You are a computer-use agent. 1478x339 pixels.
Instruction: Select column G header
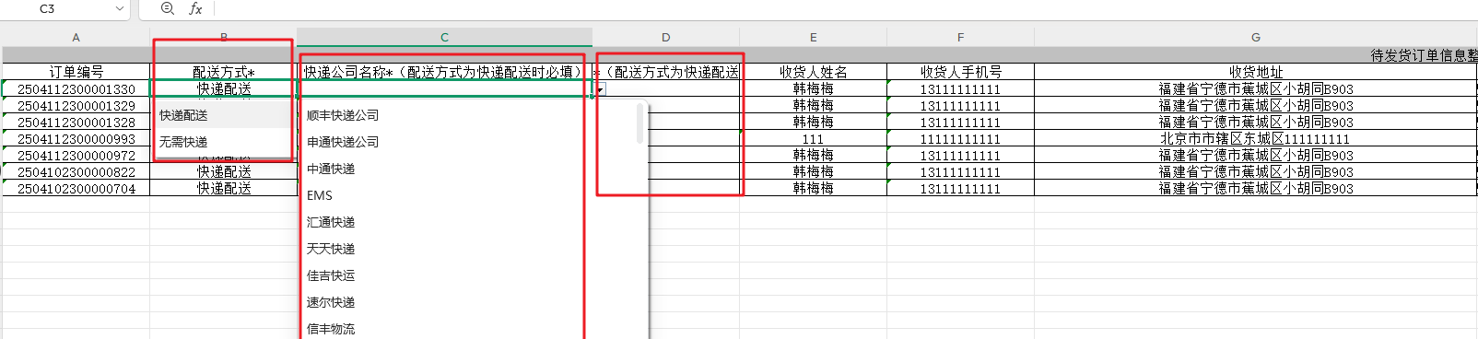click(x=1255, y=38)
